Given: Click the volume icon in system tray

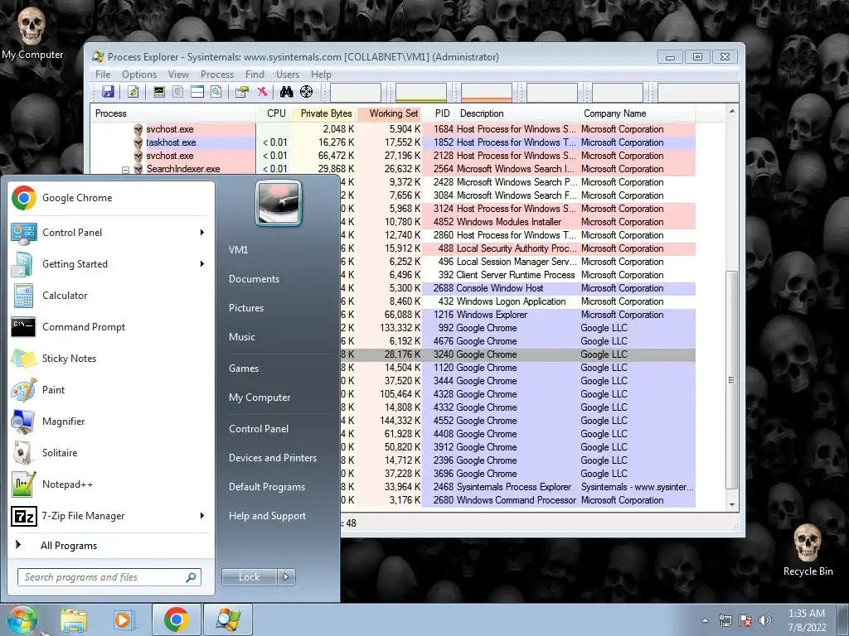Looking at the screenshot, I should 765,620.
